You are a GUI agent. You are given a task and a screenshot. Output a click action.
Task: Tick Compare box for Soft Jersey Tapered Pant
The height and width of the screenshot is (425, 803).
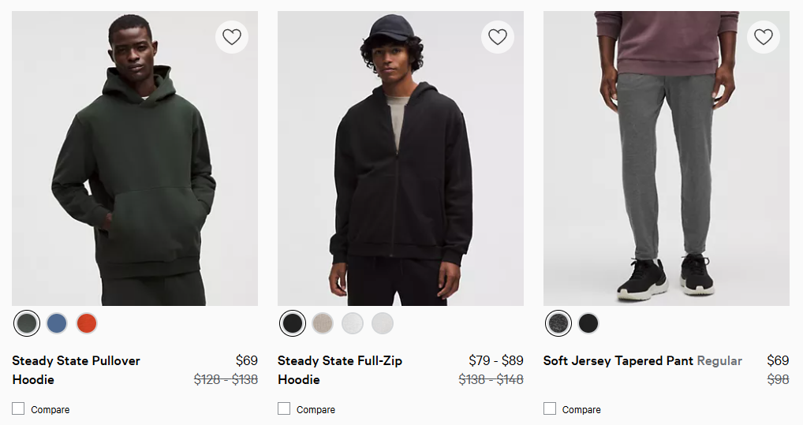(550, 408)
